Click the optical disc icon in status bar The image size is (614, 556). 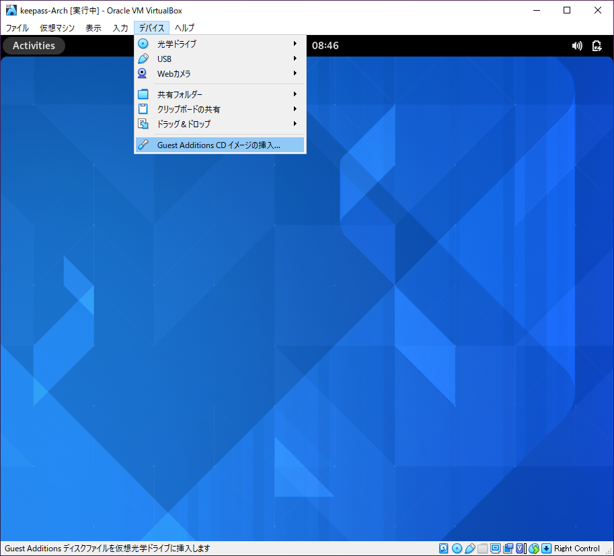457,549
